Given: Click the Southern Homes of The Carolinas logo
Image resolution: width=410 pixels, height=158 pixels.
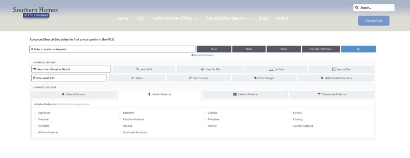Looking at the screenshot, I should (x=35, y=13).
